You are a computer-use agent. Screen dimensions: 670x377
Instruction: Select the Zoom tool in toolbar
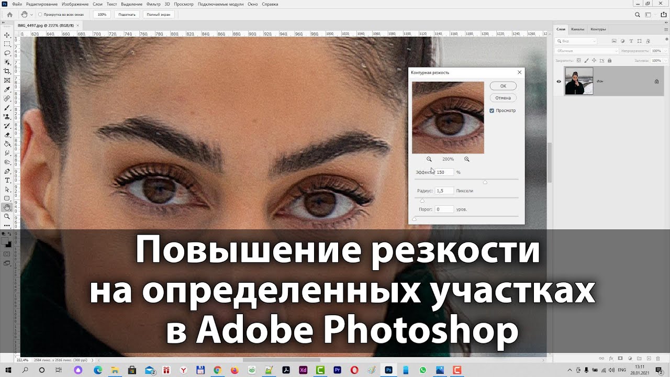pyautogui.click(x=7, y=216)
